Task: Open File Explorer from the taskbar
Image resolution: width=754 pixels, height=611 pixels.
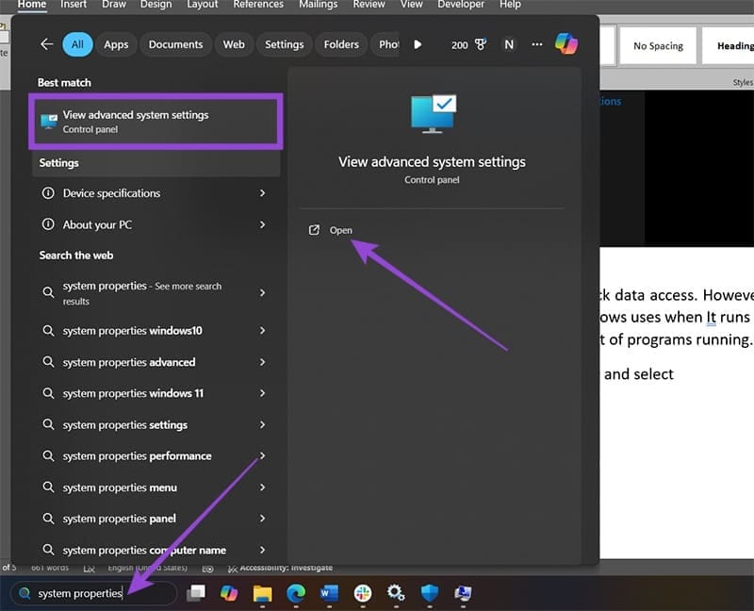Action: pyautogui.click(x=262, y=593)
